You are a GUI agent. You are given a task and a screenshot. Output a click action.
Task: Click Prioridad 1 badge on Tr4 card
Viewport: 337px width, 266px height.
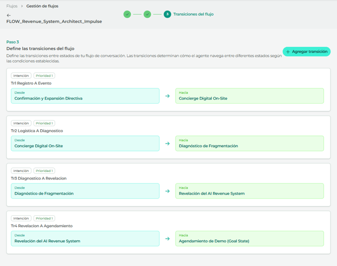pyautogui.click(x=44, y=219)
